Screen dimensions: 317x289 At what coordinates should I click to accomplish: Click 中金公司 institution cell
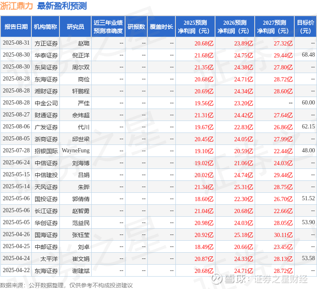click(46, 103)
